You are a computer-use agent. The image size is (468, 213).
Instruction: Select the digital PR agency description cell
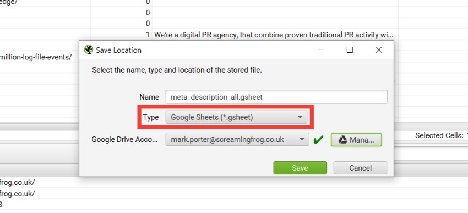click(x=275, y=35)
